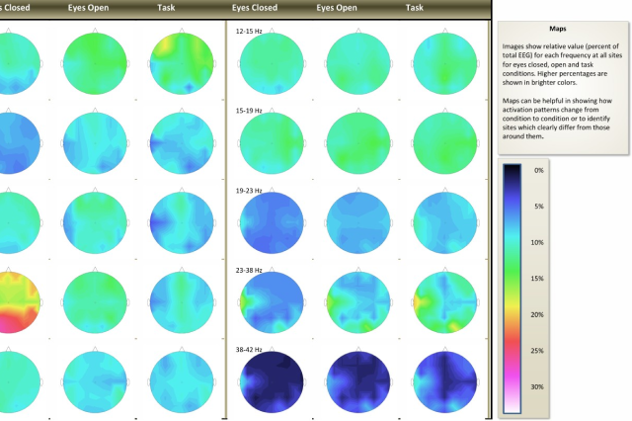Click the 12-15 Hz frequency row label

(x=248, y=31)
